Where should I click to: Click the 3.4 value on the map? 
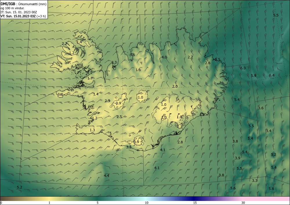(x=269, y=131)
